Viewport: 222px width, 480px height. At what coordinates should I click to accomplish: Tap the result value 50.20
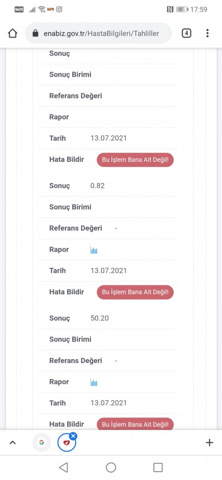coord(100,318)
